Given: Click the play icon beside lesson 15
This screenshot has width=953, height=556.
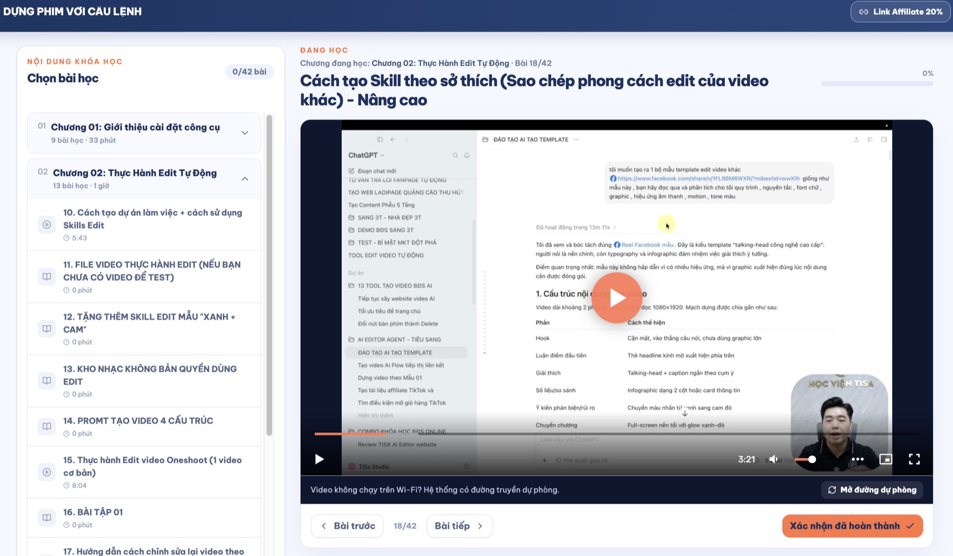Looking at the screenshot, I should tap(47, 472).
